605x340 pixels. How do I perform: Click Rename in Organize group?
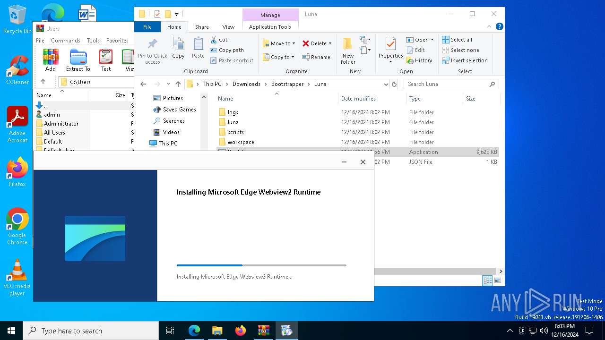[x=316, y=57]
